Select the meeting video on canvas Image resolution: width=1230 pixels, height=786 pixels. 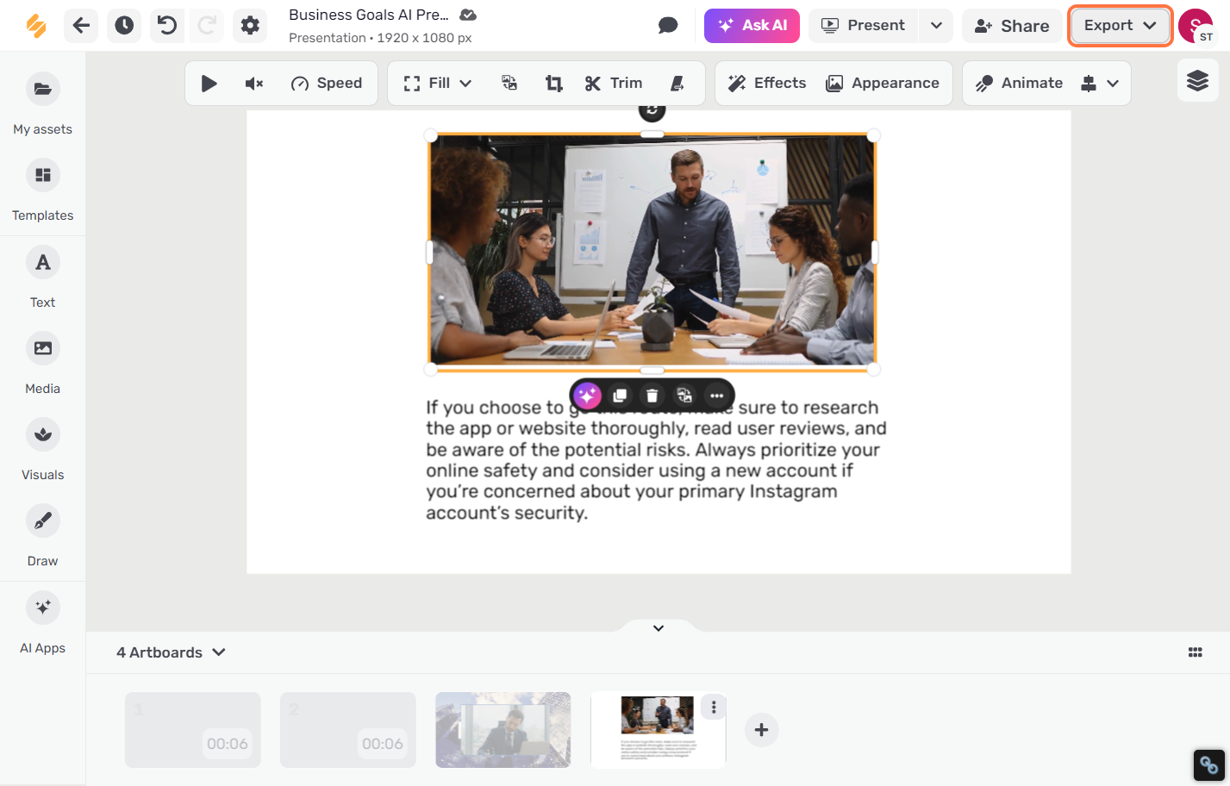pyautogui.click(x=652, y=252)
